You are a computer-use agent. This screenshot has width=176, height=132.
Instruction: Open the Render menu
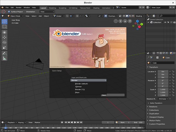coord(19,8)
